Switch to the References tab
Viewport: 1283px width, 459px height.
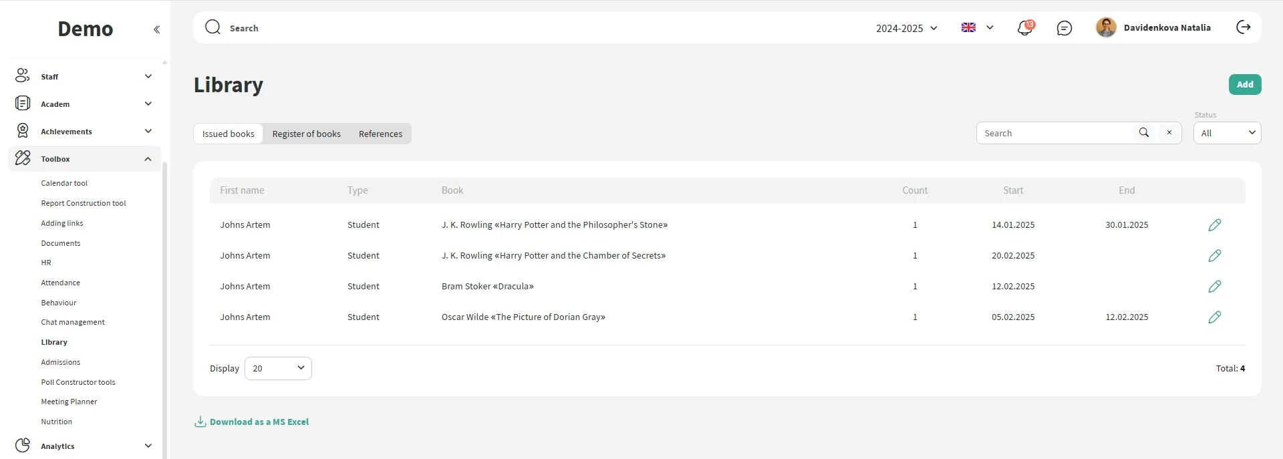click(x=380, y=134)
